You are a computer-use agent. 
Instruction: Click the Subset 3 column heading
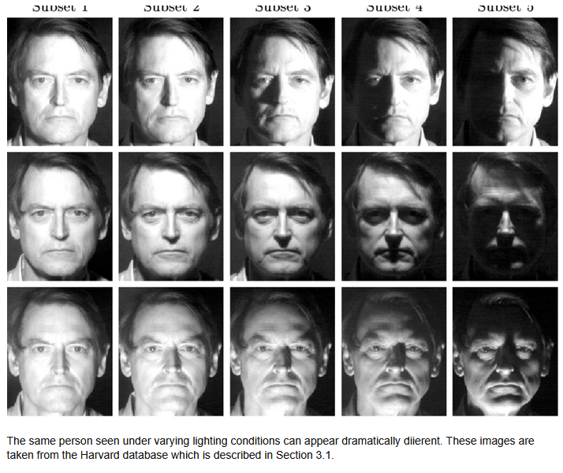click(282, 7)
